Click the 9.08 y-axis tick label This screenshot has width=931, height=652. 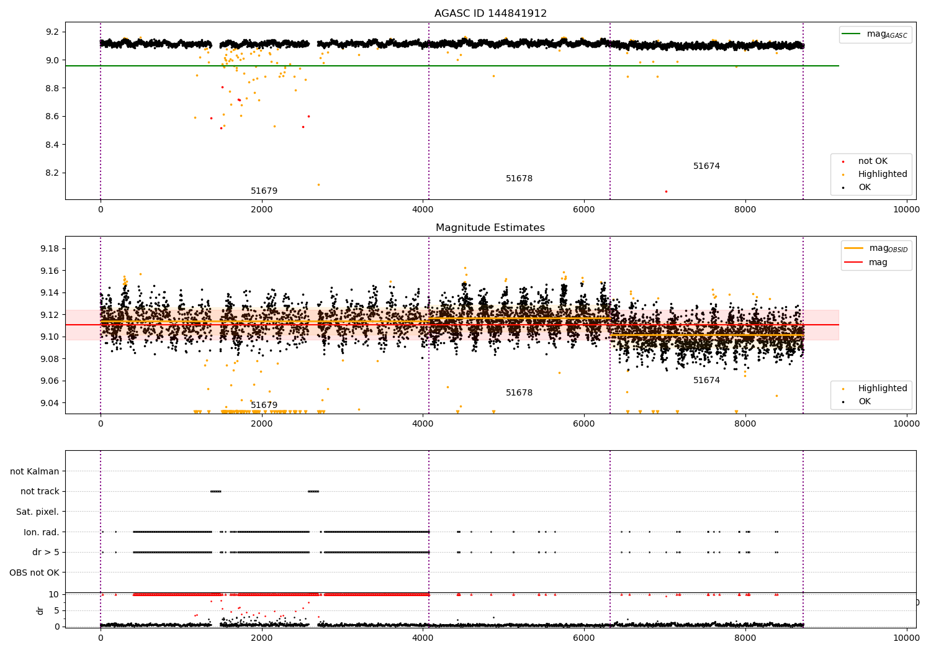[50, 360]
